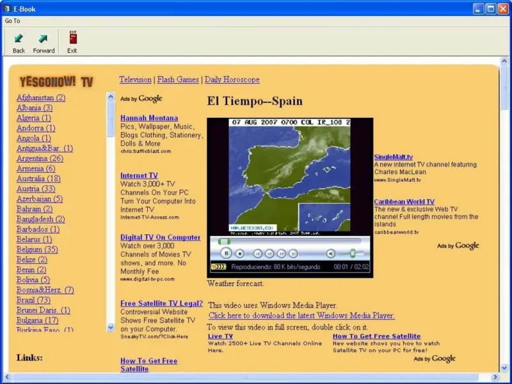Click the rewind button in media player
This screenshot has height=384, width=512.
269,253
